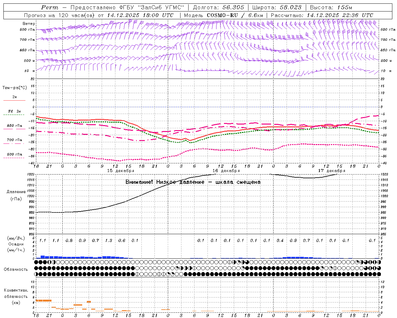Image resolution: width=397 pixels, height=318 pixels.
Task: Click the precipitation value '1.3'
Action: point(109,240)
